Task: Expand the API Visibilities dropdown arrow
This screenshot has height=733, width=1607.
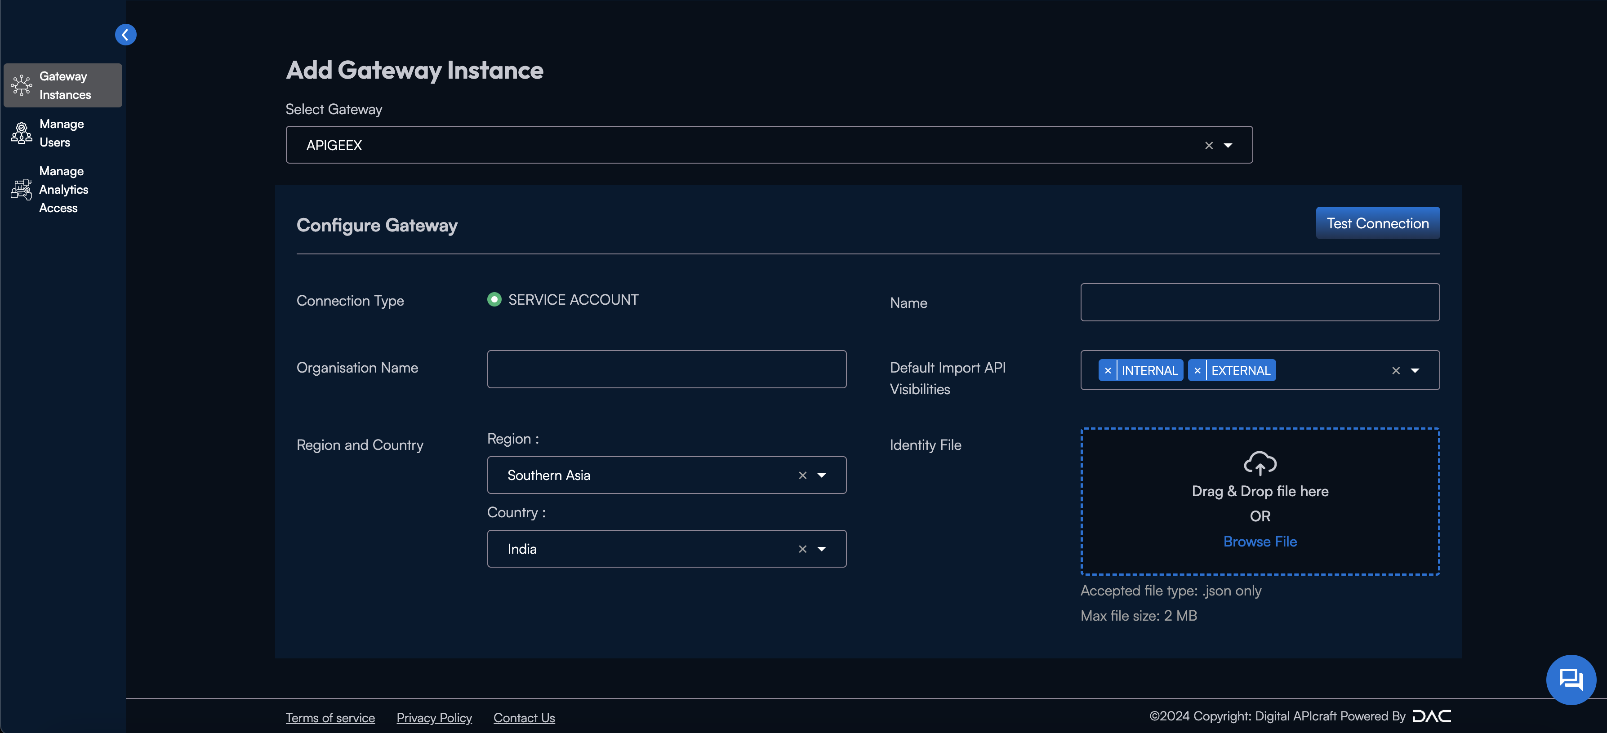Action: 1416,371
